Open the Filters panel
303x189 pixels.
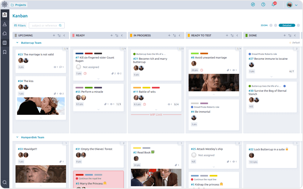coord(20,26)
